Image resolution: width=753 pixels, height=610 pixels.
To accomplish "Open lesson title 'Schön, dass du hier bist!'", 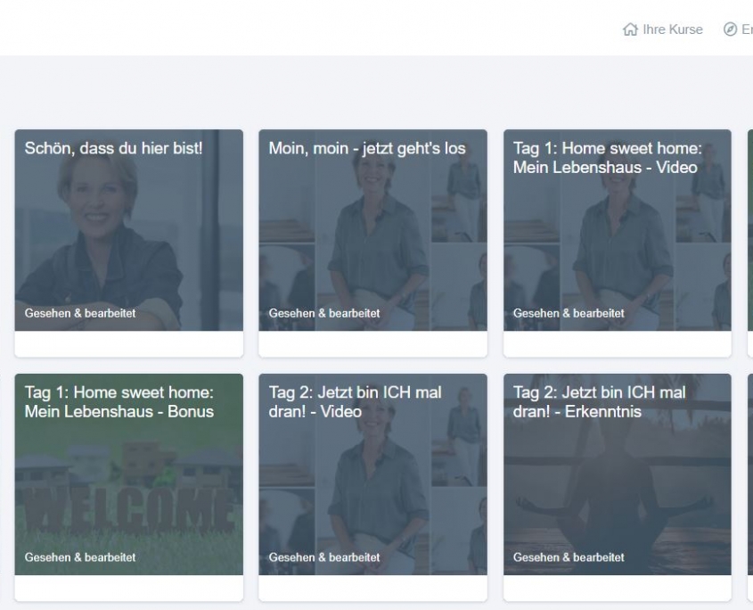I will point(113,148).
